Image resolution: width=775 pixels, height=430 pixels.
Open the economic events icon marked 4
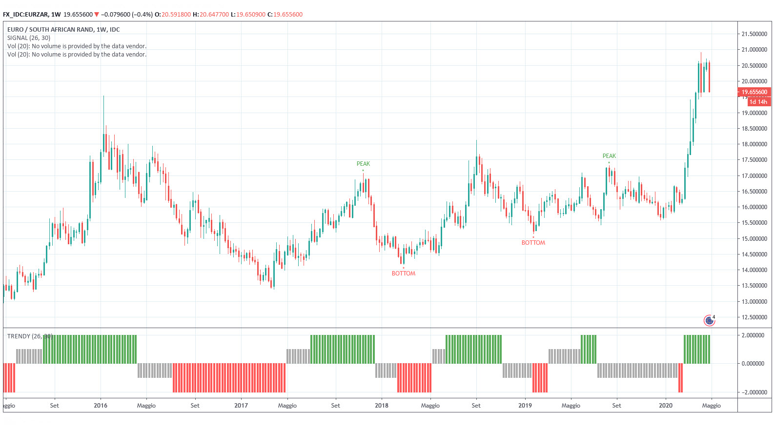709,320
